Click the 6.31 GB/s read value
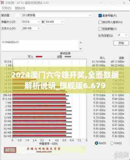 pos(118,106)
